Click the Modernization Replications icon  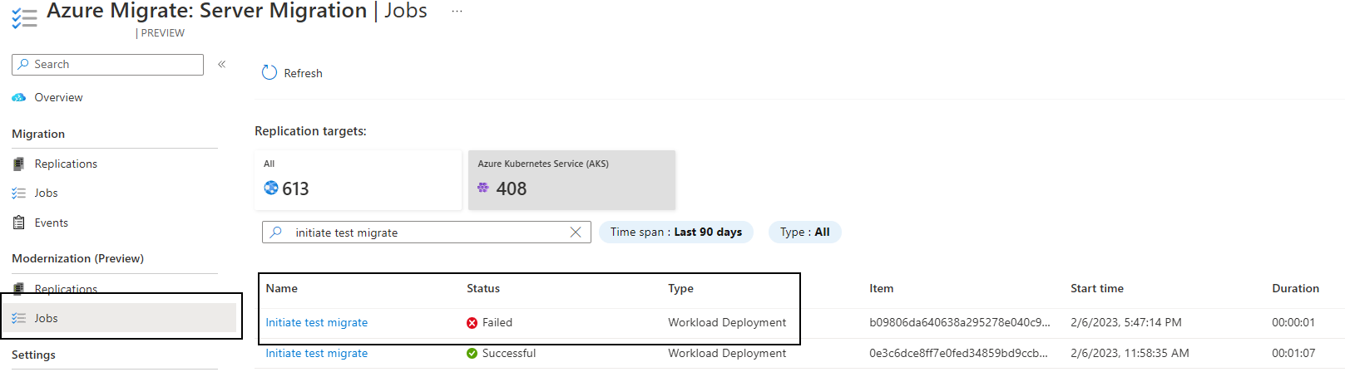[x=18, y=288]
